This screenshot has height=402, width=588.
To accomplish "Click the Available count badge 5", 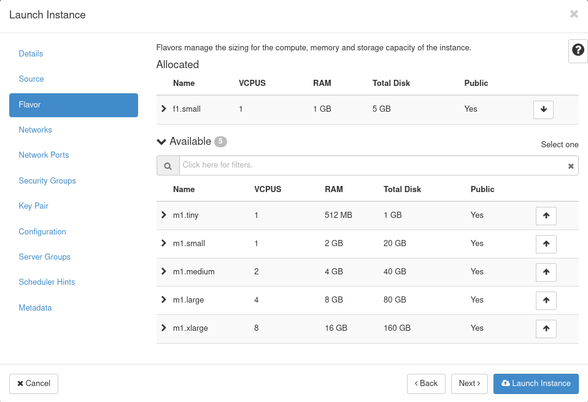I will pos(220,141).
